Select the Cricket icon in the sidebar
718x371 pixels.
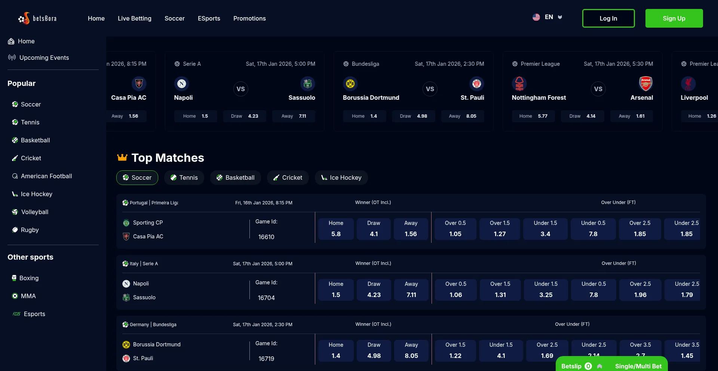click(x=15, y=158)
